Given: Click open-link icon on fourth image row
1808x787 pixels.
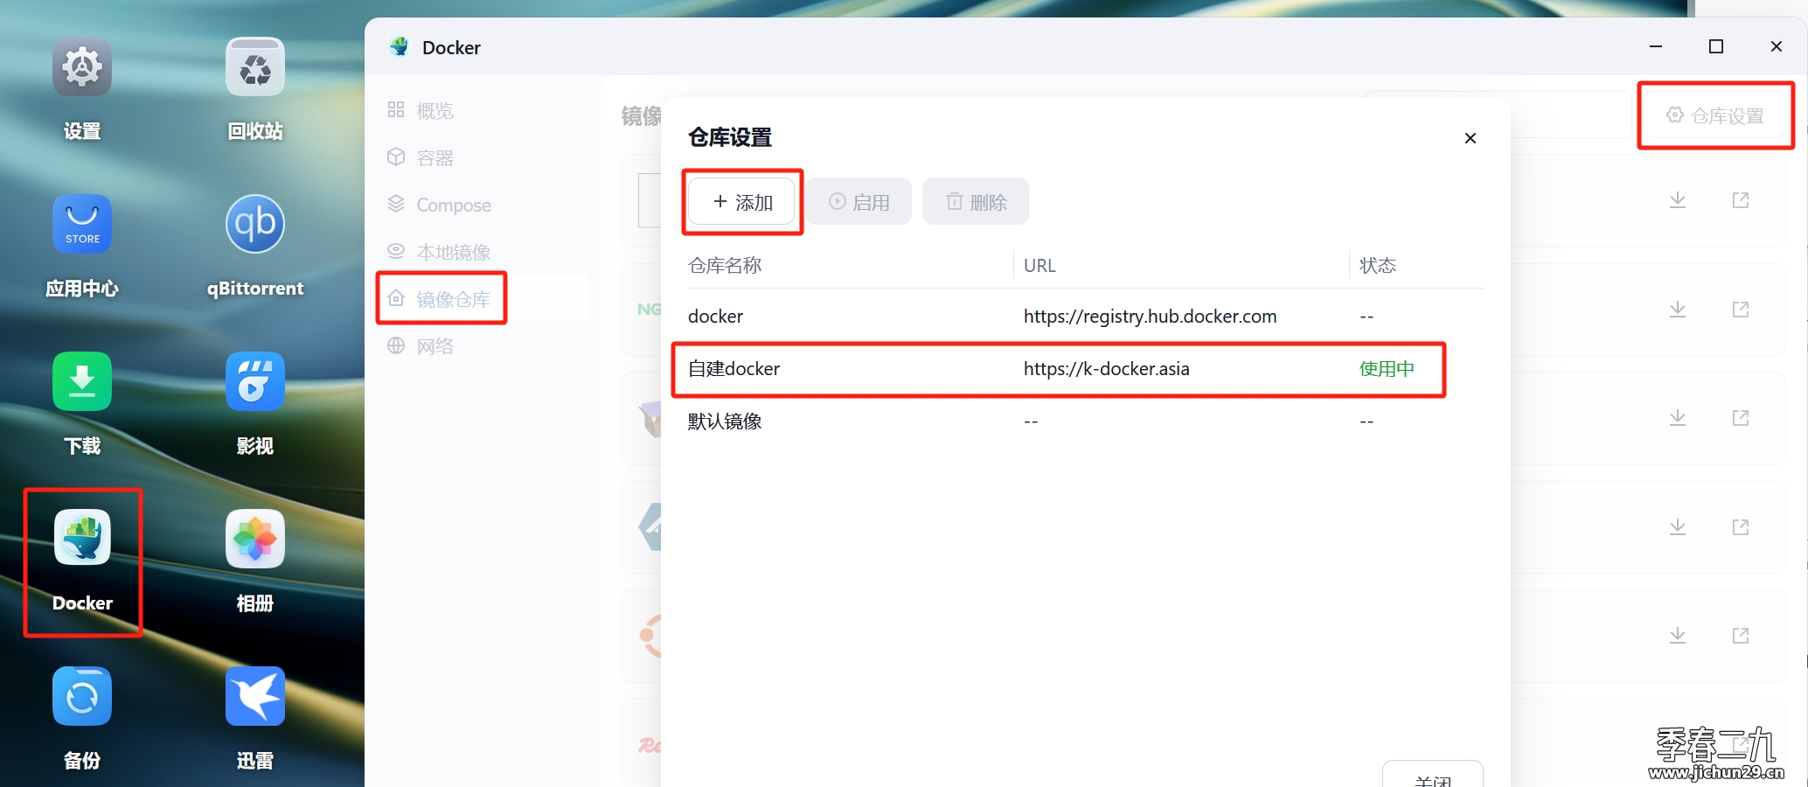Looking at the screenshot, I should (x=1741, y=527).
